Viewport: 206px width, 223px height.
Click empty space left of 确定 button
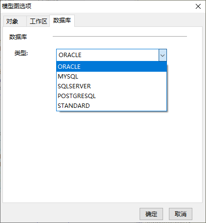[70, 214]
